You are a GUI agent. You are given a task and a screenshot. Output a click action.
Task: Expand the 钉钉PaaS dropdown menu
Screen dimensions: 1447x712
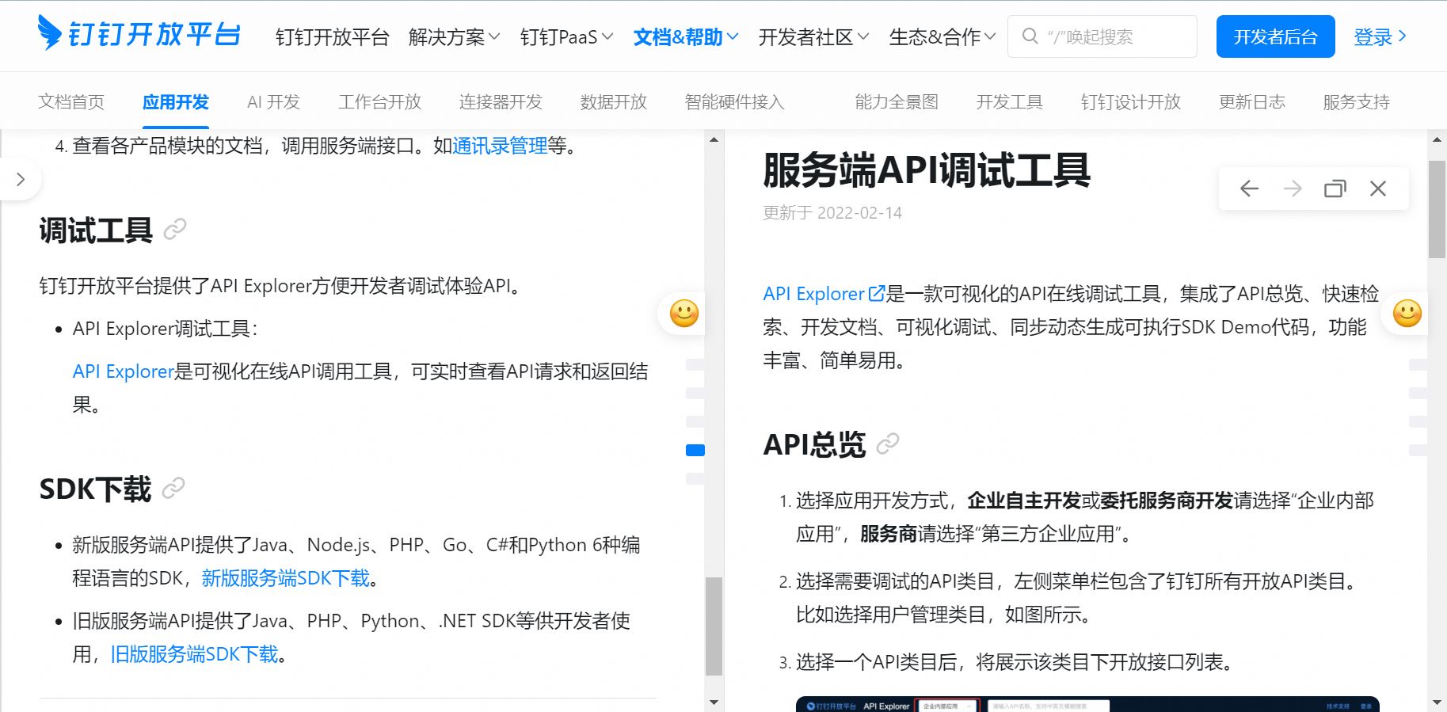[566, 36]
